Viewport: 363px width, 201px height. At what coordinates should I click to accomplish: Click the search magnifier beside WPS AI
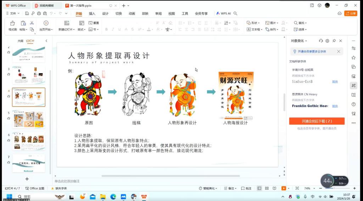(235, 13)
